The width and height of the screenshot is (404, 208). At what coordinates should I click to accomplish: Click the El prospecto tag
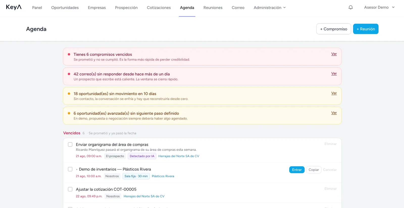(x=115, y=156)
